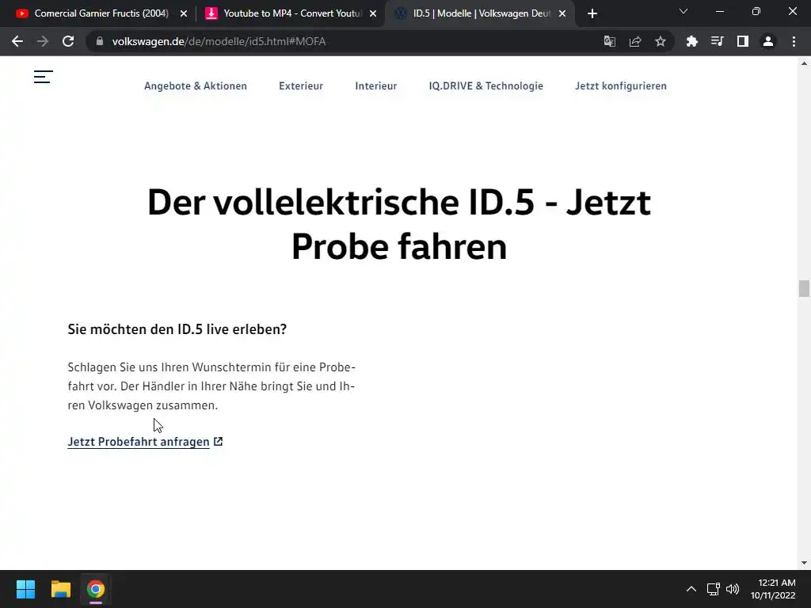Viewport: 811px width, 608px height.
Task: Open Chrome extensions puzzle icon
Action: pyautogui.click(x=691, y=41)
